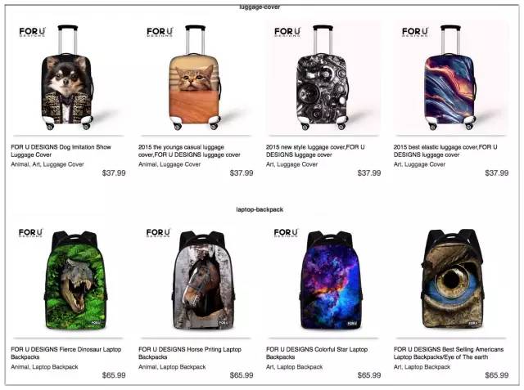Screen dimensions: 524x390
Task: Open '2015 the youngs casual luggage cover' title
Action: click(x=189, y=150)
